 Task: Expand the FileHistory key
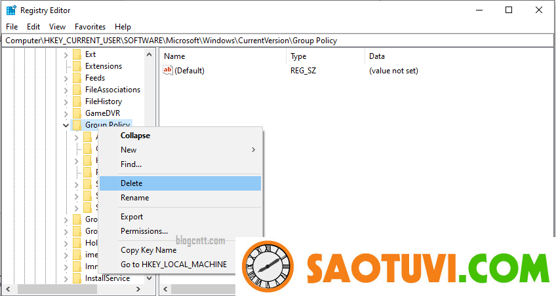tap(66, 102)
